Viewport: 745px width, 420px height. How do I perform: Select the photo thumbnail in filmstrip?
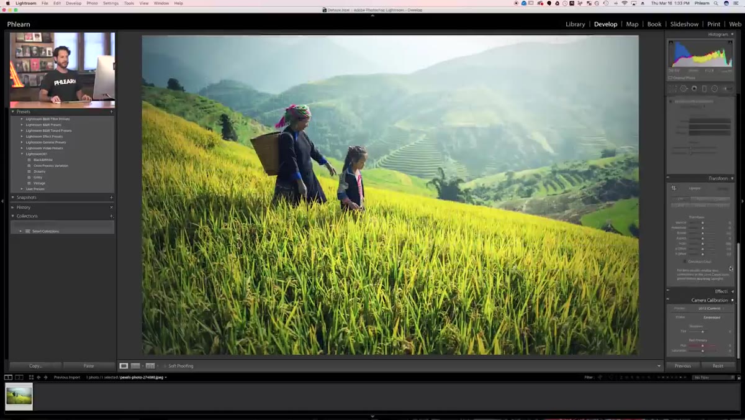[19, 396]
